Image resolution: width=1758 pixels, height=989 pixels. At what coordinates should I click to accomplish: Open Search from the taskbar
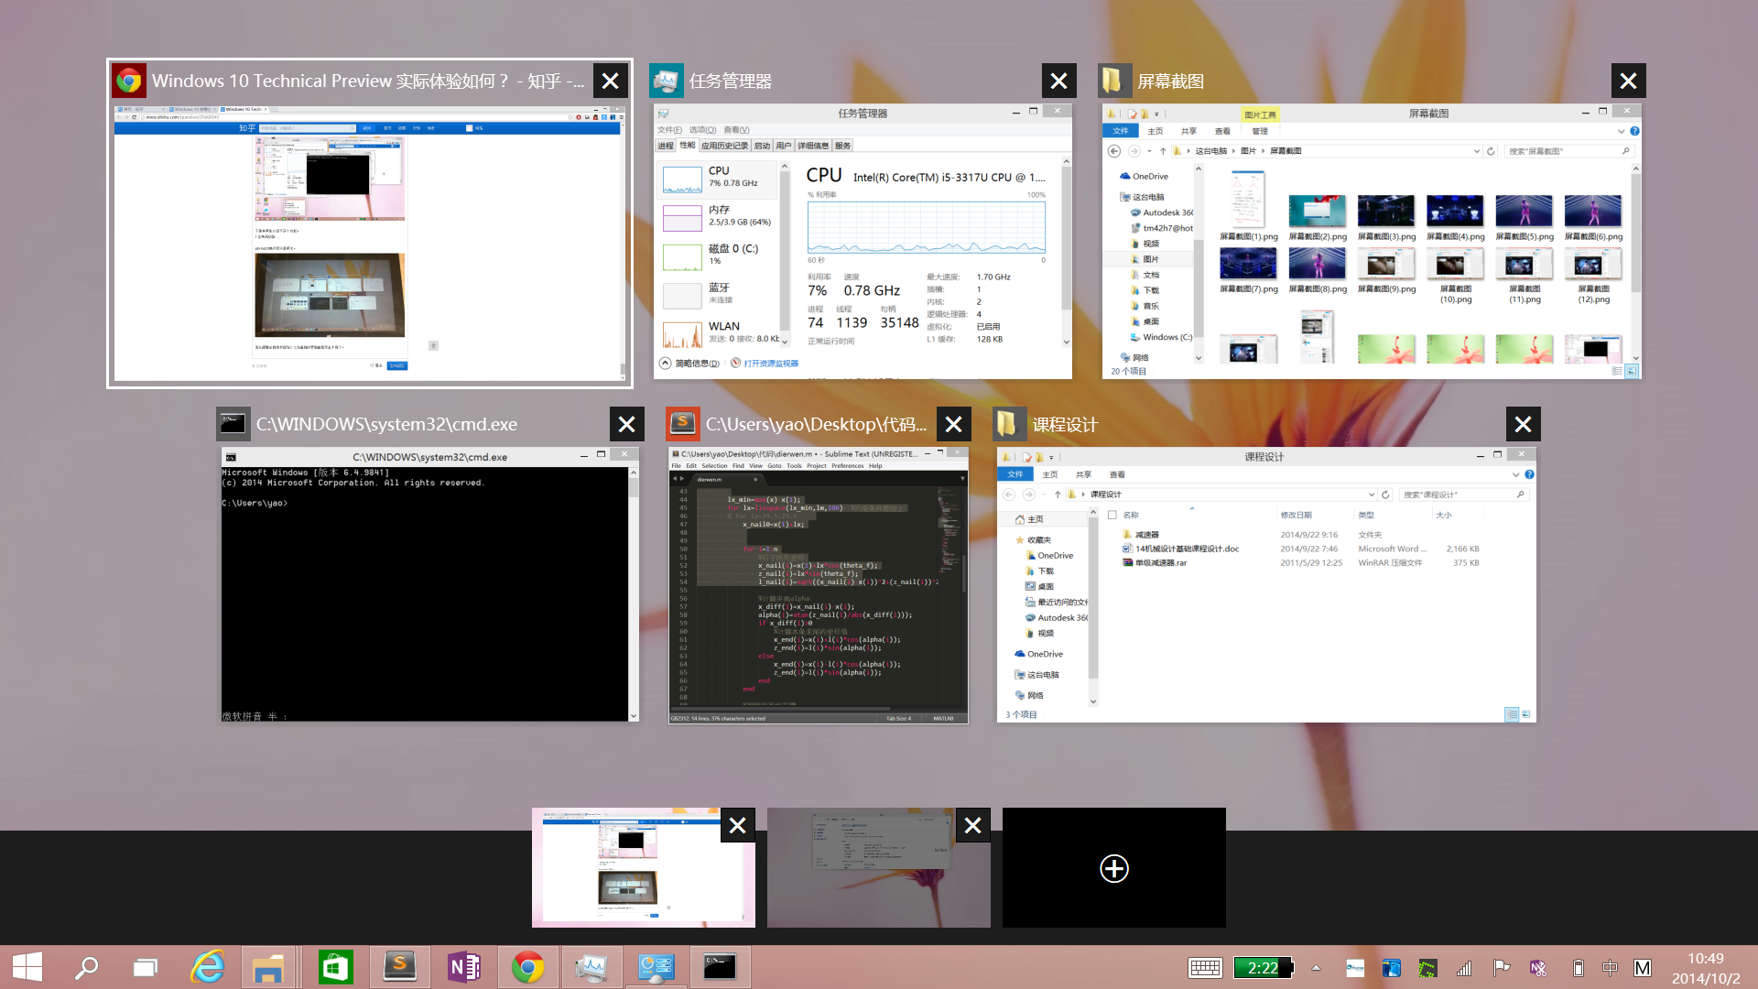click(86, 967)
